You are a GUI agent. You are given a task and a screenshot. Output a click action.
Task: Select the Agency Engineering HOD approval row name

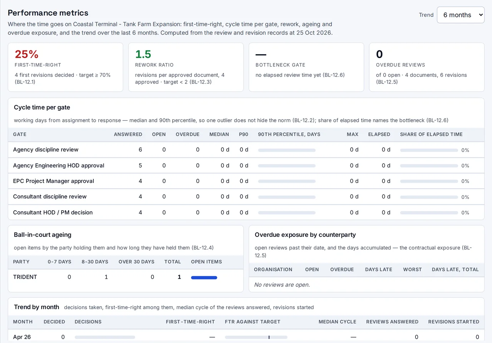click(59, 165)
